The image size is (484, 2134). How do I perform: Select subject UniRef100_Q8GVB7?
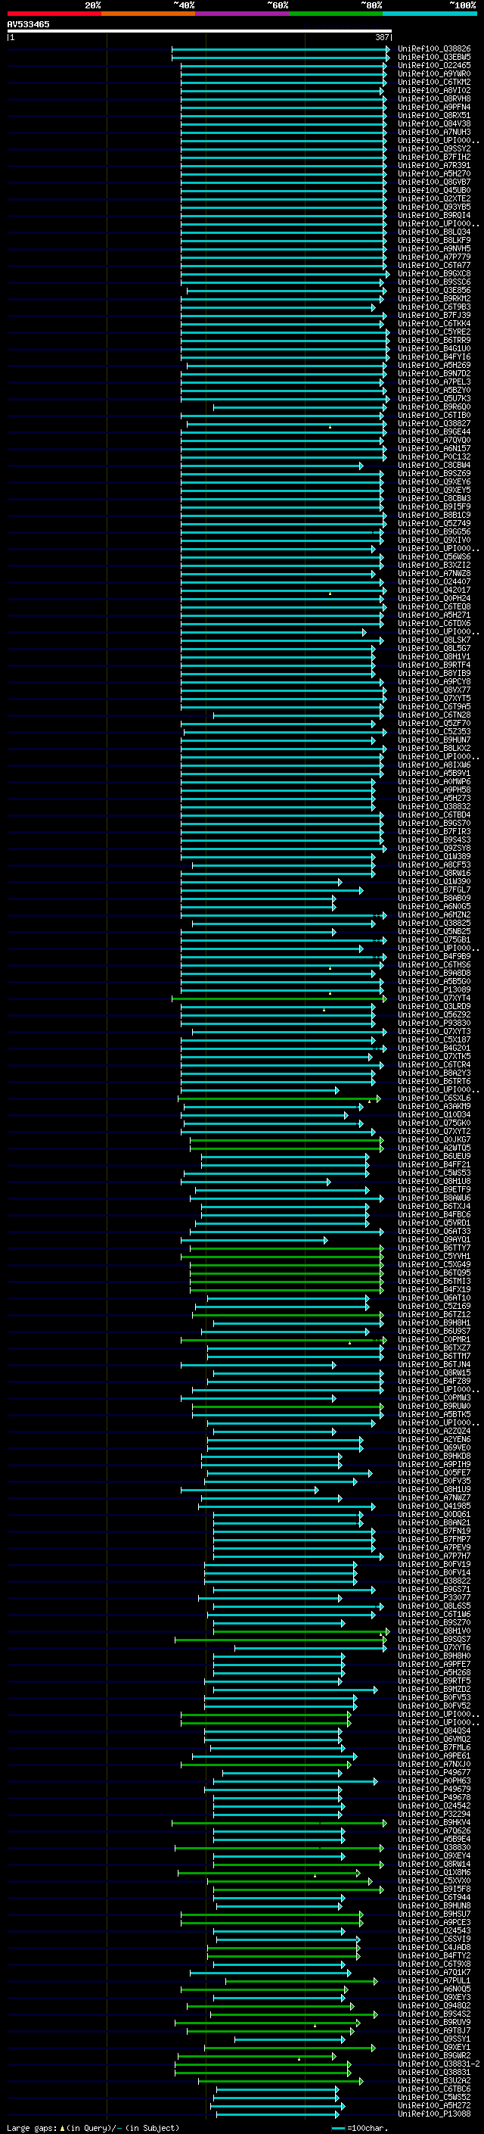coord(433,182)
